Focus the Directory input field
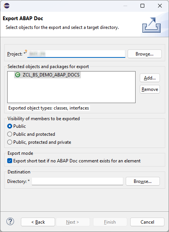 tap(77, 181)
